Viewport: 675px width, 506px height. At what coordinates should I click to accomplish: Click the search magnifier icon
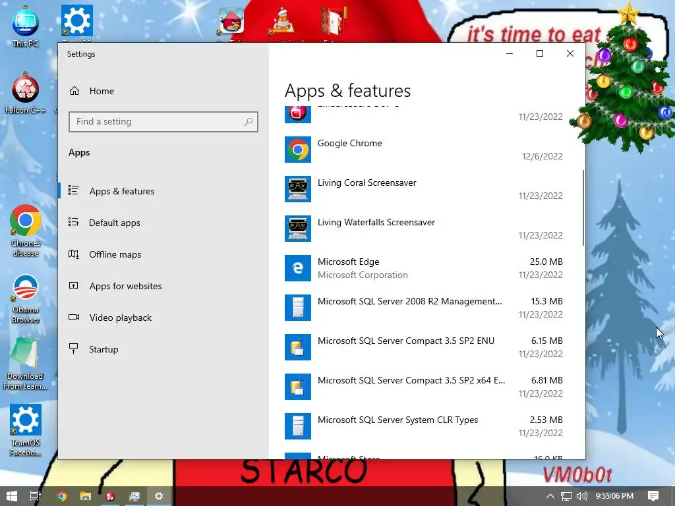249,122
